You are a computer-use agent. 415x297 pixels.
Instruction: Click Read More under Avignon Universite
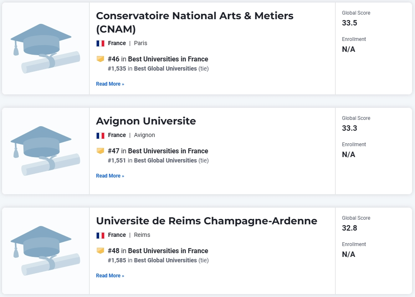point(110,176)
